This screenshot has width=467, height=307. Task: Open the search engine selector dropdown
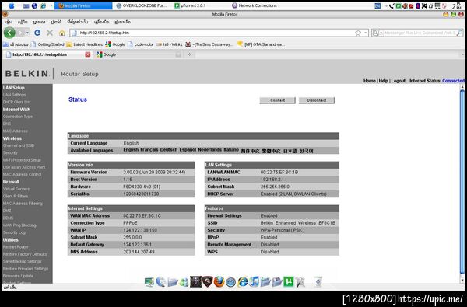coord(377,33)
